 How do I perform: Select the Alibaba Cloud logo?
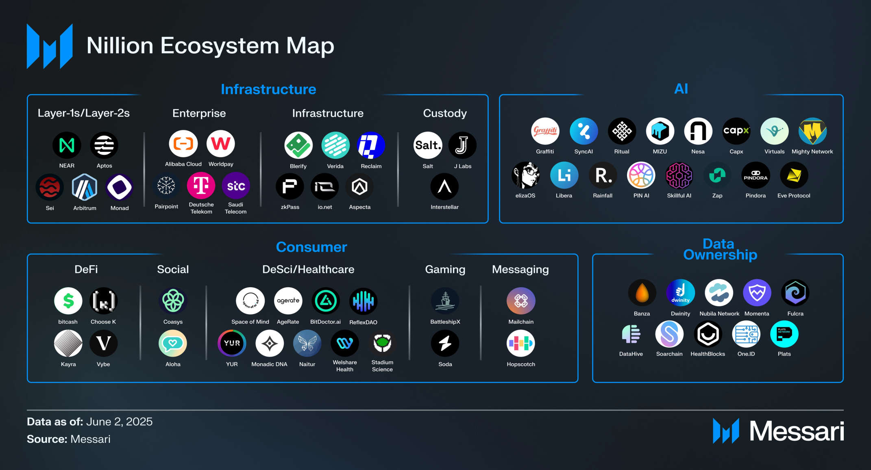pyautogui.click(x=183, y=143)
